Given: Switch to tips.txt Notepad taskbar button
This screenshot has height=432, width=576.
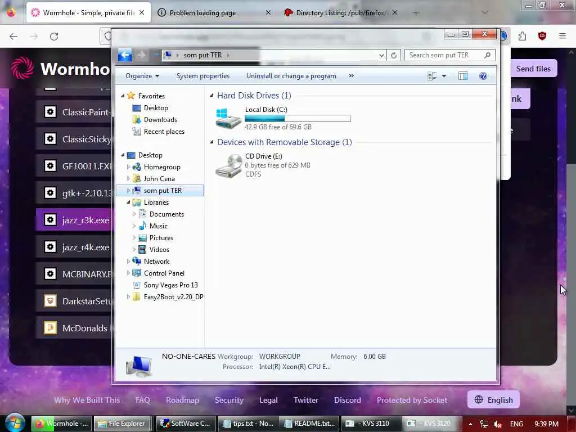Looking at the screenshot, I should tap(248, 424).
